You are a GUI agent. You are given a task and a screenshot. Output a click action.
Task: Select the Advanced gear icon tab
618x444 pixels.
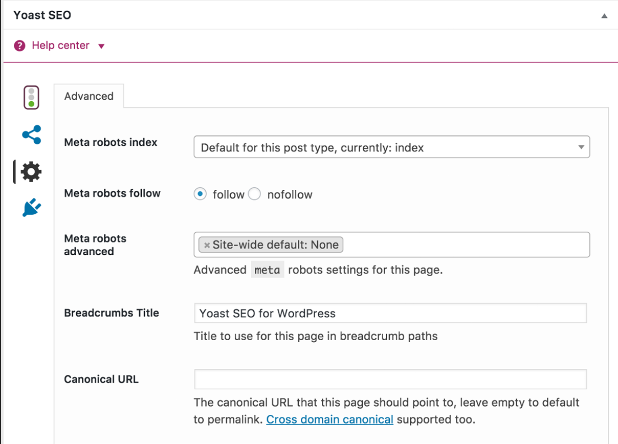[31, 171]
